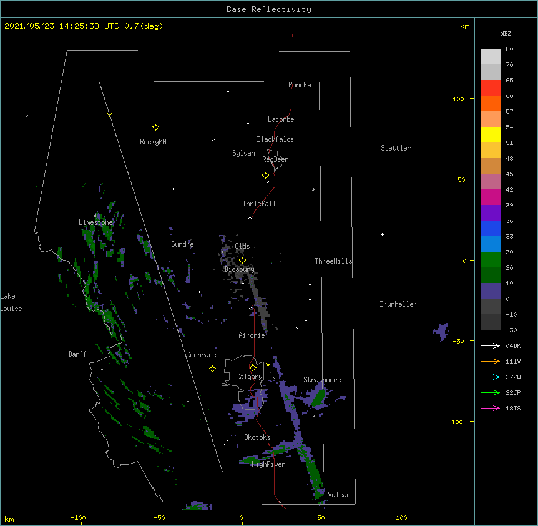The width and height of the screenshot is (538, 526).
Task: Click the yellow diamond marker near RockyMH
Action: pyautogui.click(x=155, y=127)
